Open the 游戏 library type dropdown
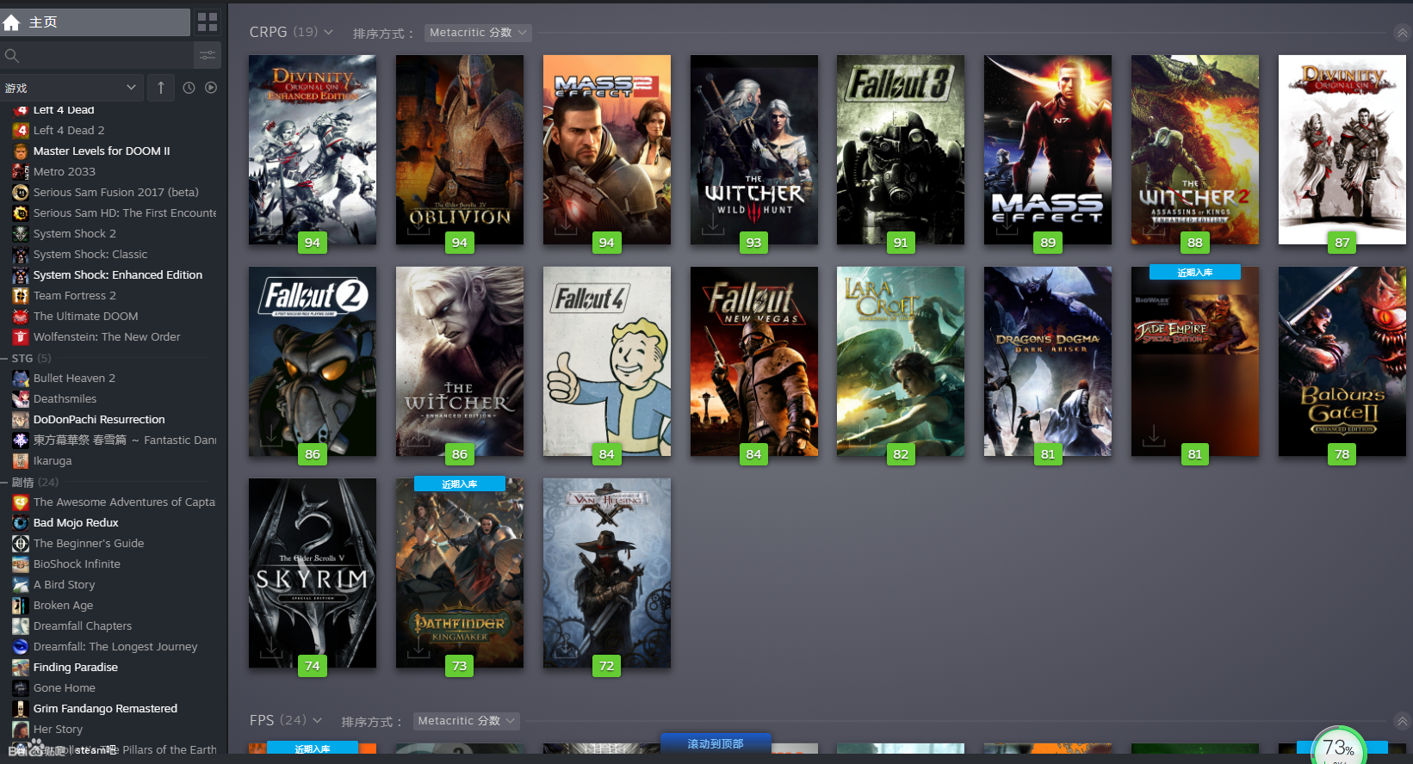 tap(71, 88)
